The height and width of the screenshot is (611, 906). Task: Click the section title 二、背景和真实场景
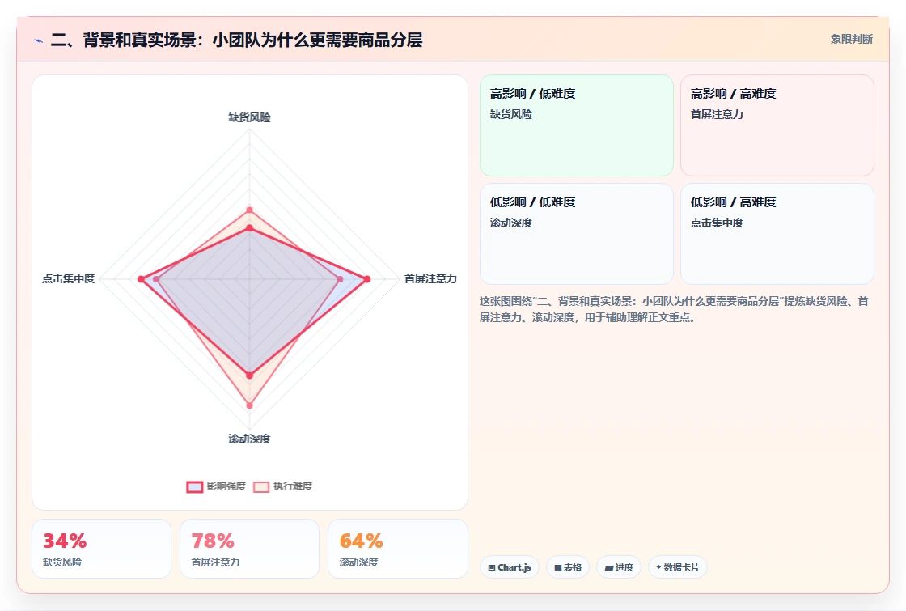[x=237, y=40]
